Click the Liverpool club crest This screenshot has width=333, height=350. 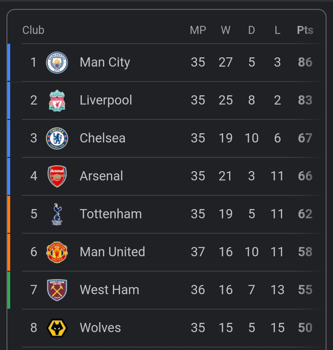click(57, 101)
